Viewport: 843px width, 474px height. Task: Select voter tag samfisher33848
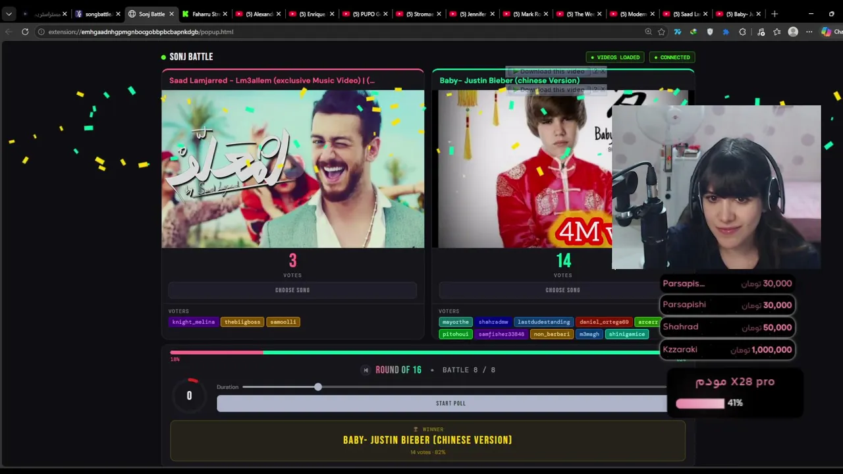pos(502,334)
